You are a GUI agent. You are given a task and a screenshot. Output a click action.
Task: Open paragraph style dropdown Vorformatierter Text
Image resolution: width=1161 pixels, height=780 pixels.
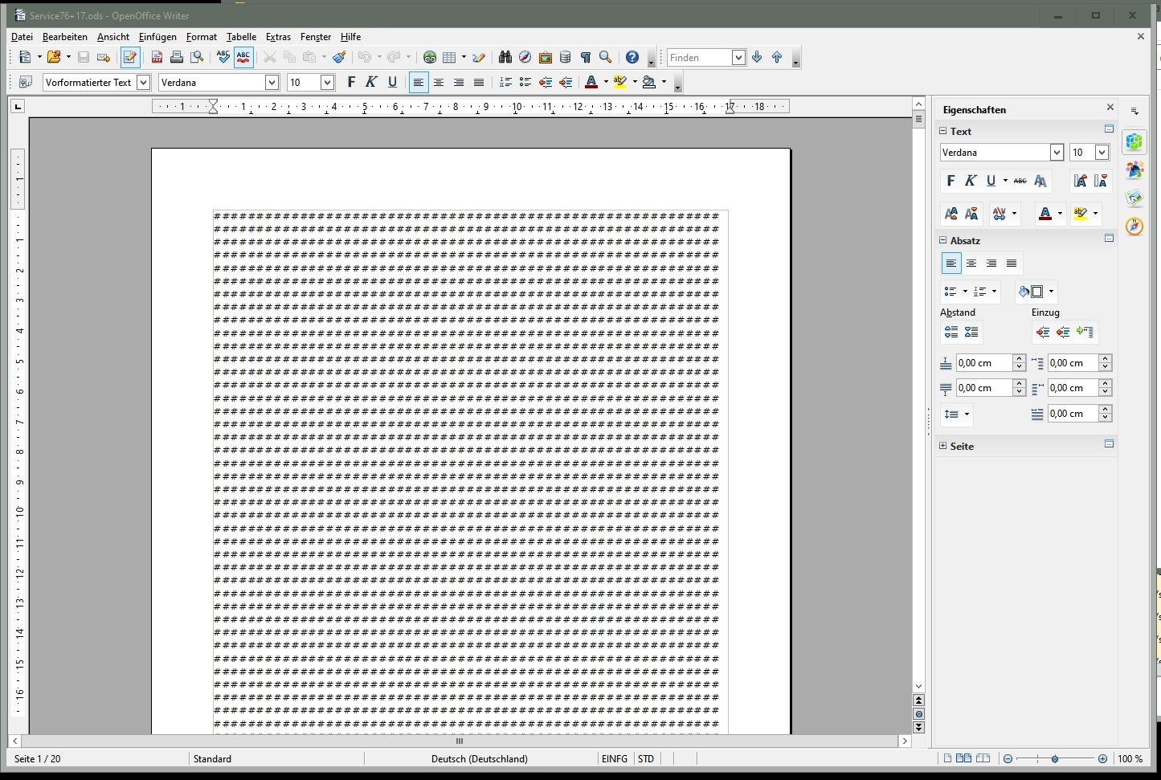(x=143, y=83)
